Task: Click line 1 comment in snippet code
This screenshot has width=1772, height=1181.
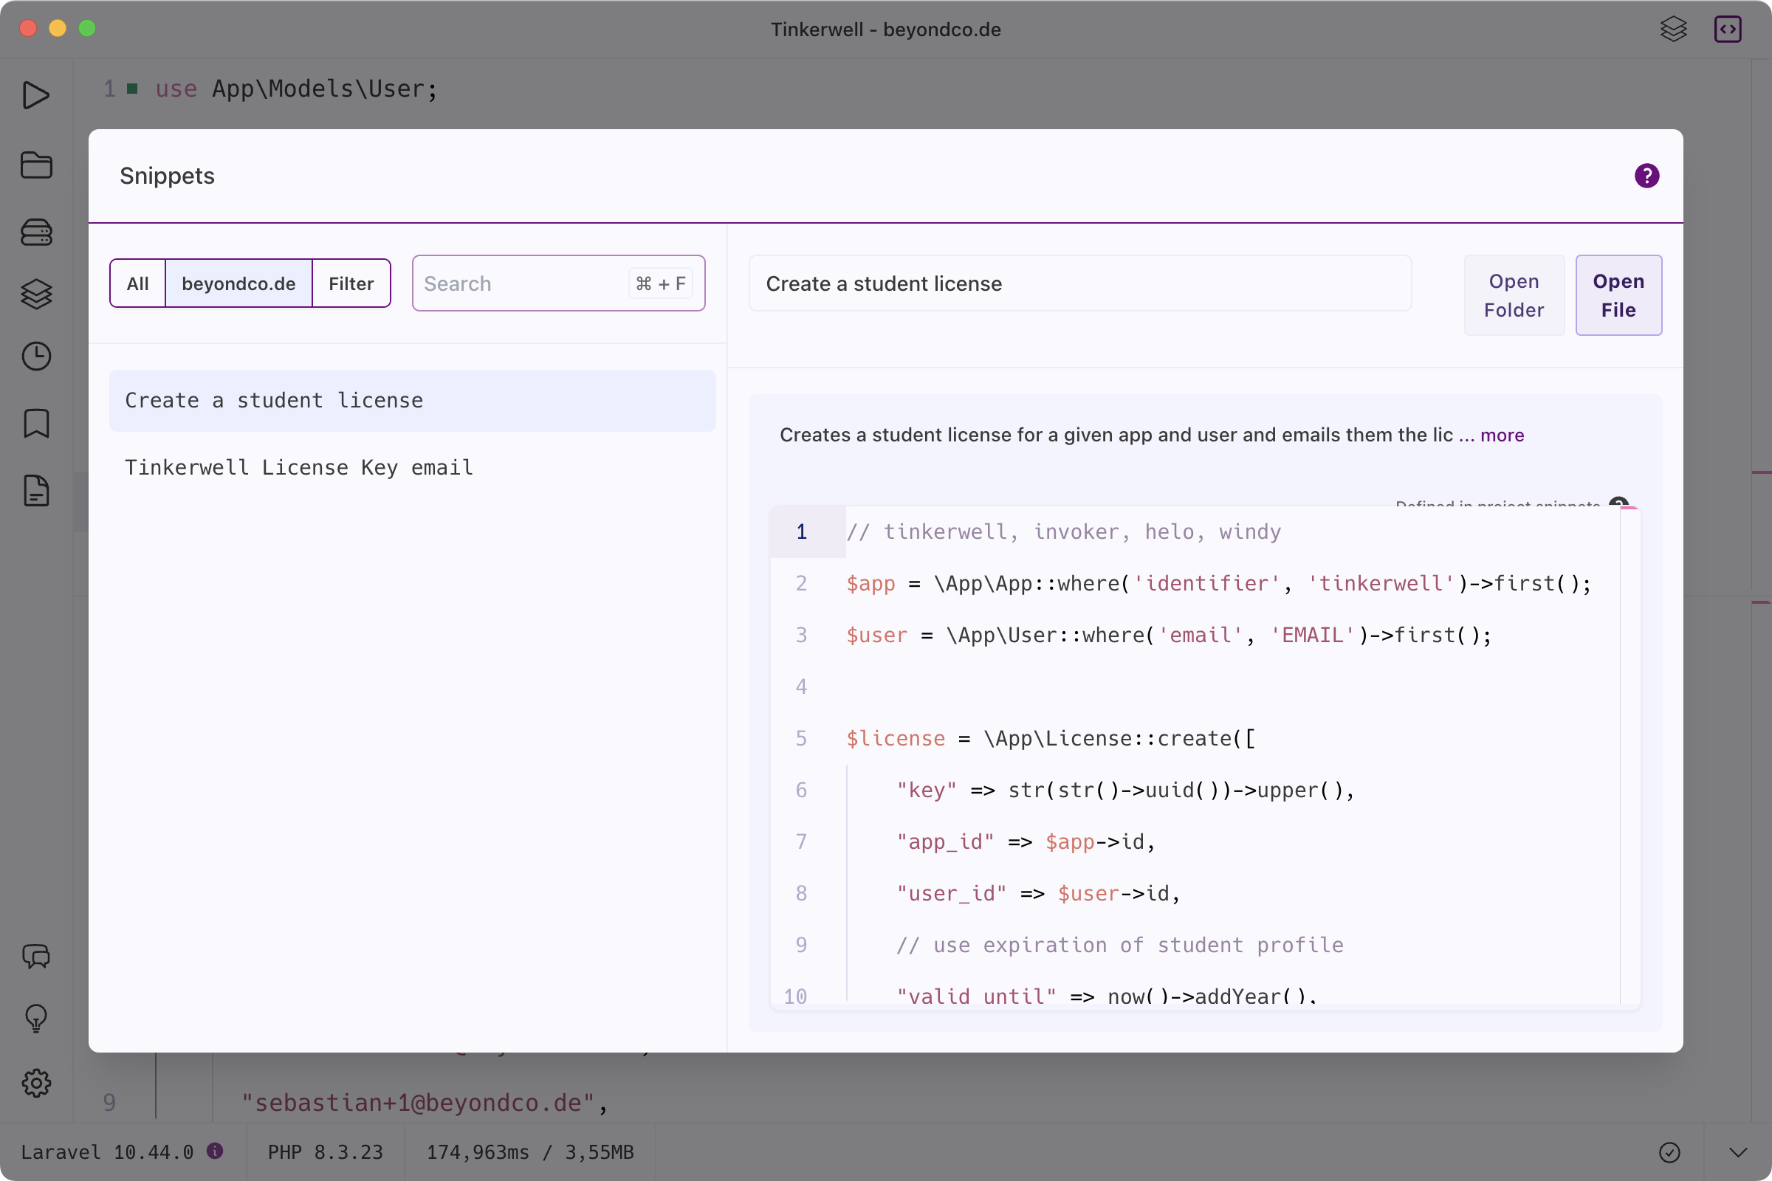Action: click(x=1063, y=531)
